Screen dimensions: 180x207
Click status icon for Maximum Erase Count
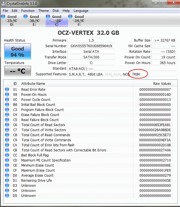coord(7,170)
